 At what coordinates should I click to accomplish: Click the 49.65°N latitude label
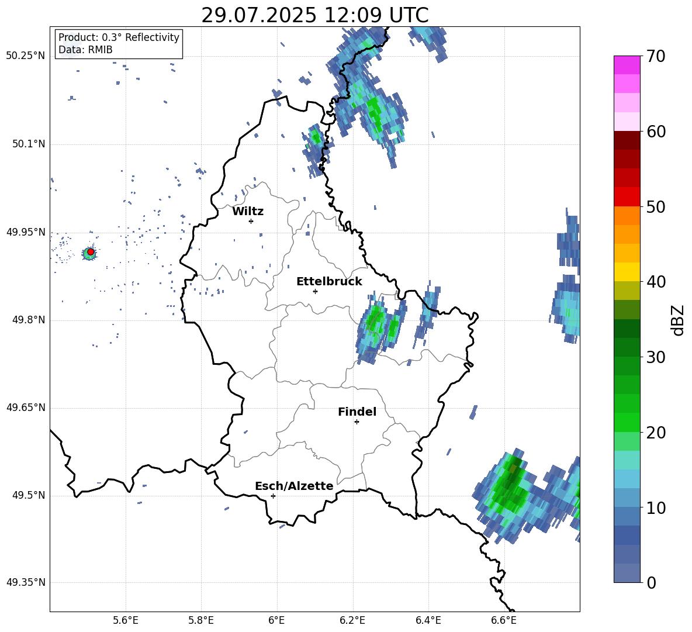[x=26, y=407]
